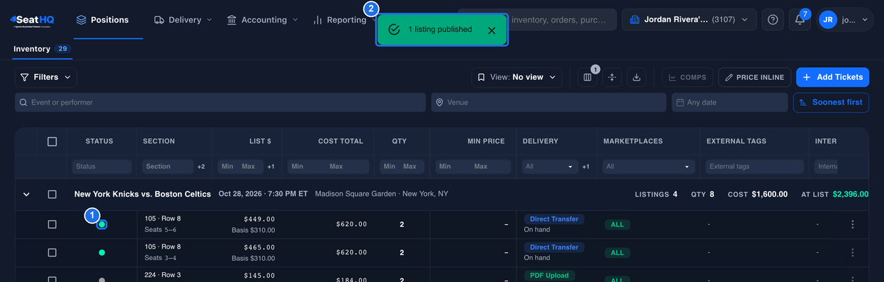Click ALL marketplaces badge on the $449.00 row
The width and height of the screenshot is (884, 282).
617,224
